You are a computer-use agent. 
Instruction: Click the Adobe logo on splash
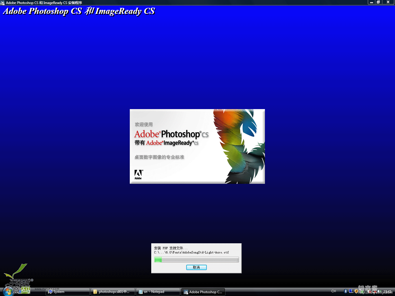[x=138, y=174]
